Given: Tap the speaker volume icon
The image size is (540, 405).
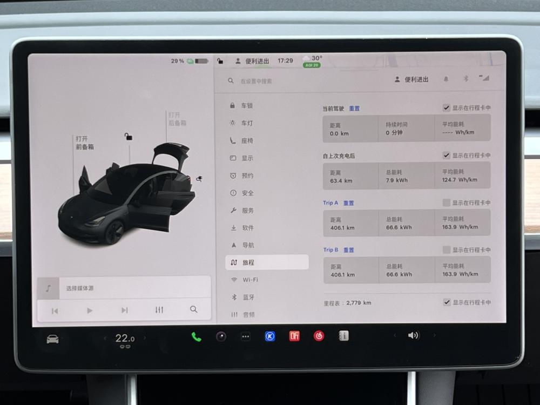Looking at the screenshot, I should click(414, 335).
